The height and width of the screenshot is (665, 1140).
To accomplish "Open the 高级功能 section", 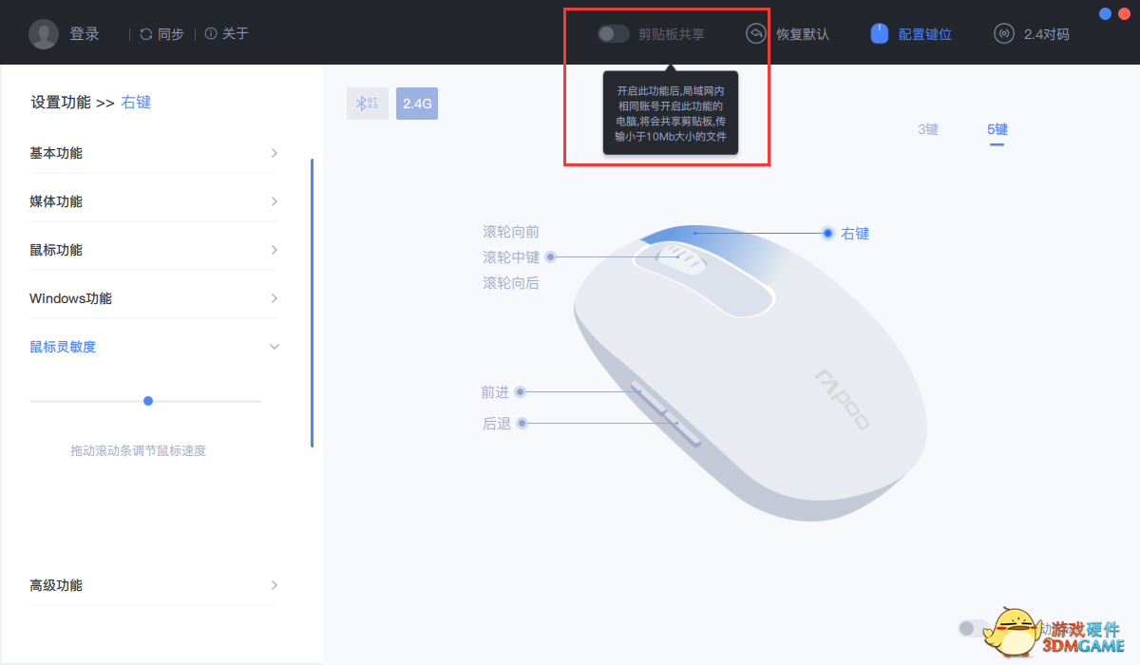I will [x=153, y=585].
